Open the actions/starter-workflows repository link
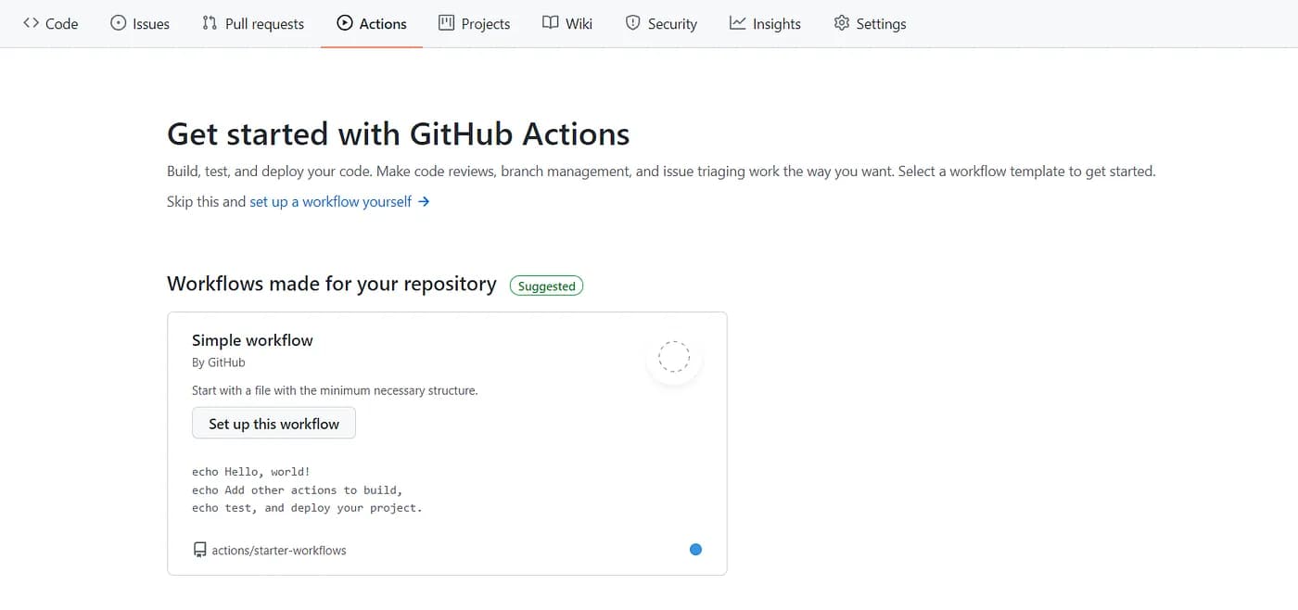Image resolution: width=1298 pixels, height=610 pixels. point(278,550)
